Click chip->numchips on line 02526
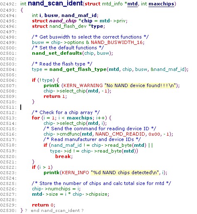Image resolution: width=197 pixels, height=214 pixels. [x=51, y=189]
